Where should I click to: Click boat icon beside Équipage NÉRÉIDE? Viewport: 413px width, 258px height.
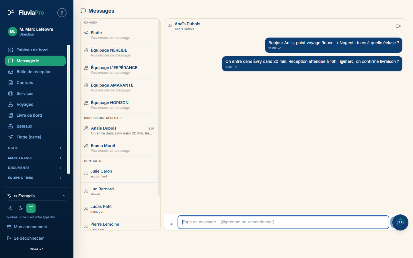tap(86, 50)
